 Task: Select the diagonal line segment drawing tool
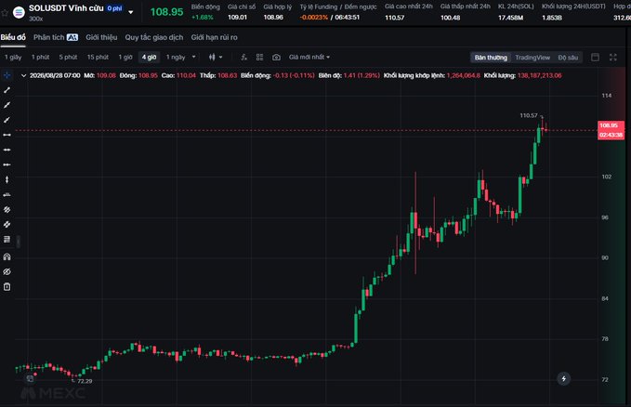[x=7, y=90]
